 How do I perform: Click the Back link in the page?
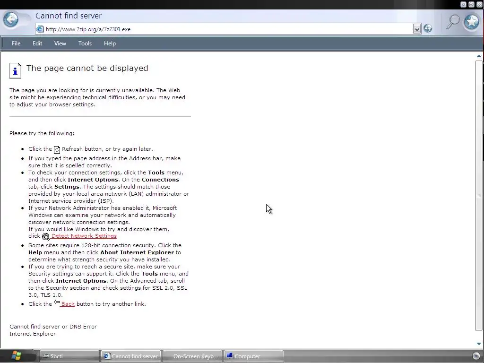pos(68,304)
